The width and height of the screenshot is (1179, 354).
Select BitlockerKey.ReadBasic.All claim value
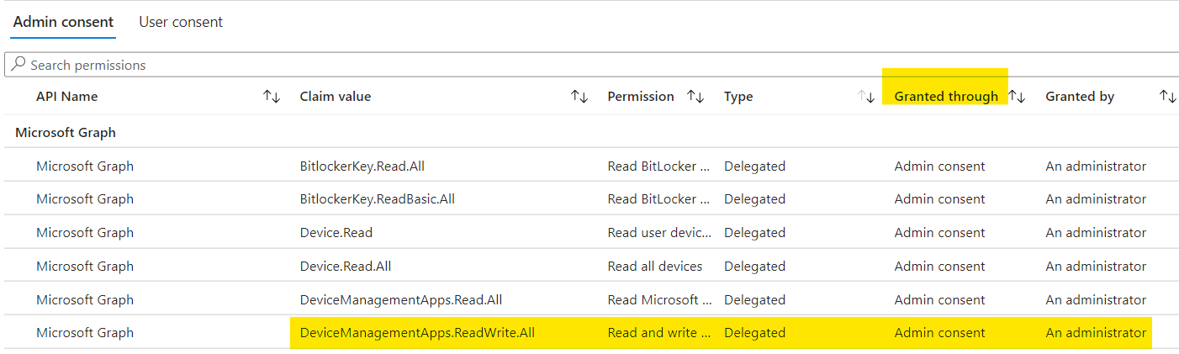378,199
